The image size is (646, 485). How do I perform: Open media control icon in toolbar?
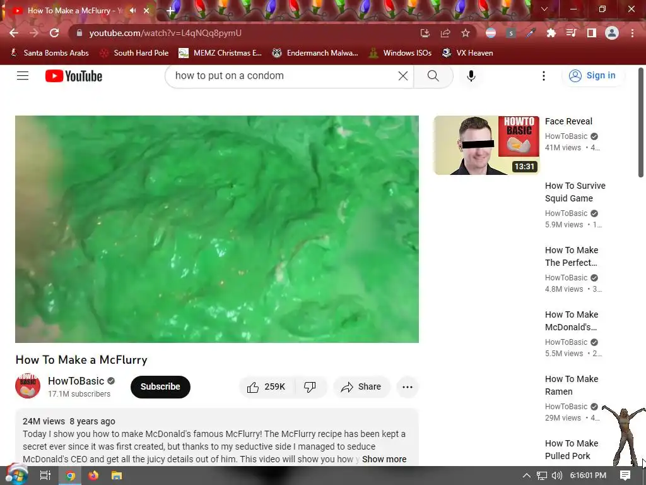(x=571, y=33)
